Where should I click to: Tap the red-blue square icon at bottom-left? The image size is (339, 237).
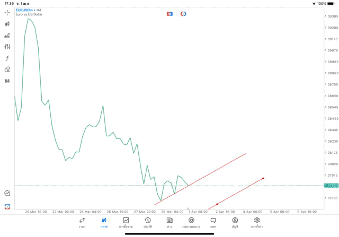point(7,206)
